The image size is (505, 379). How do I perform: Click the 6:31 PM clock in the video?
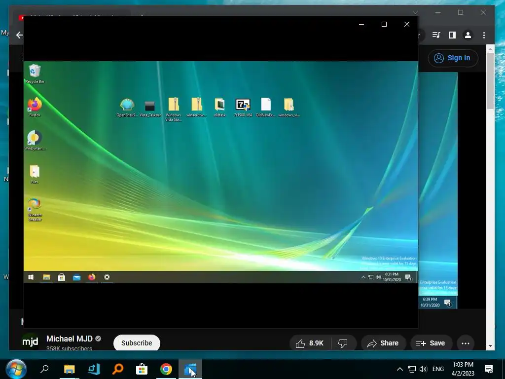392,277
